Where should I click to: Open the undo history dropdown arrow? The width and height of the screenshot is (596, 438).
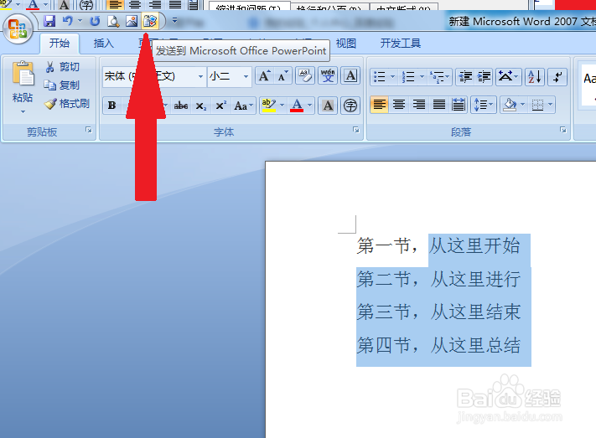tap(80, 20)
